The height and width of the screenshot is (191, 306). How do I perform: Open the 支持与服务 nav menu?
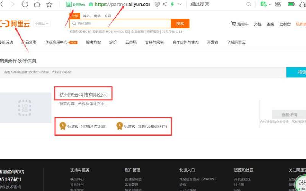point(155,42)
